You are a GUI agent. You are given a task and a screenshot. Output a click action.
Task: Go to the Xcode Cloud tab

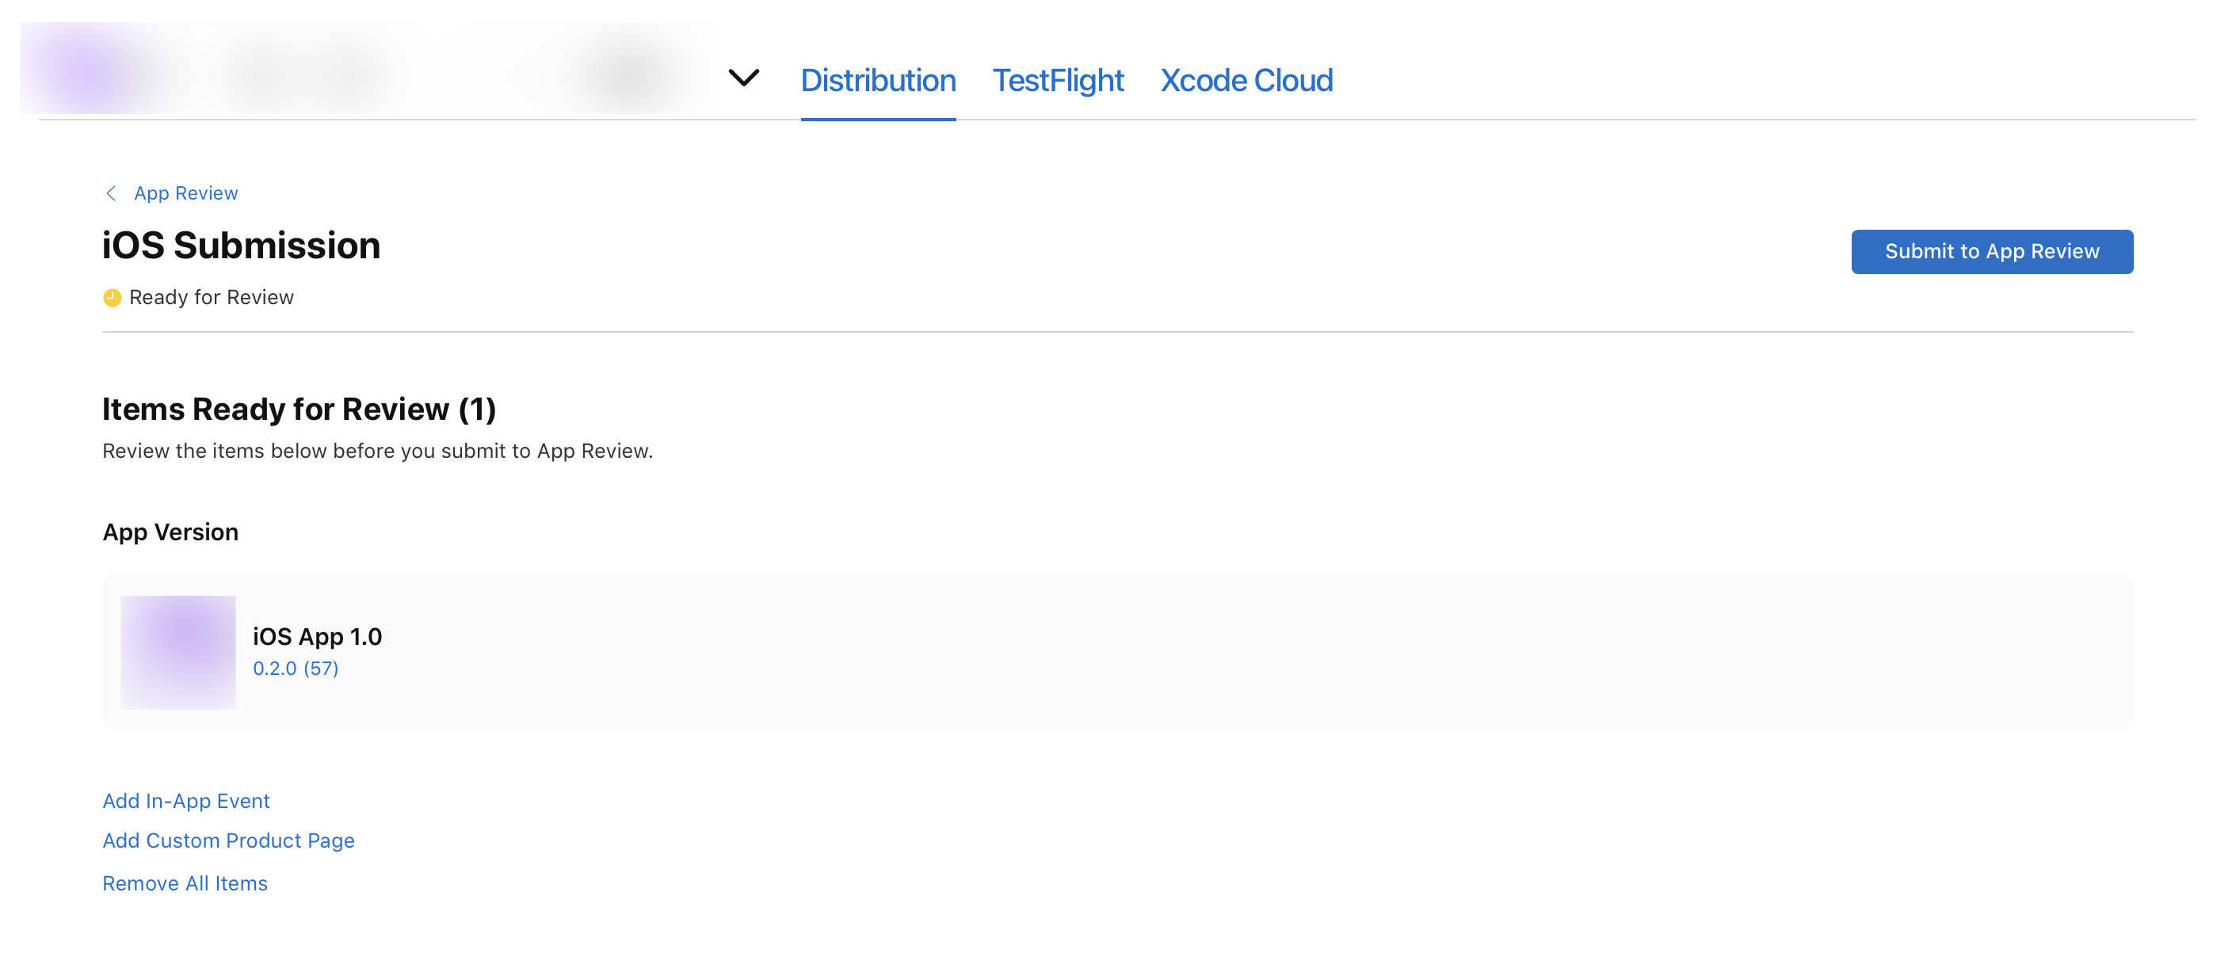click(1246, 81)
